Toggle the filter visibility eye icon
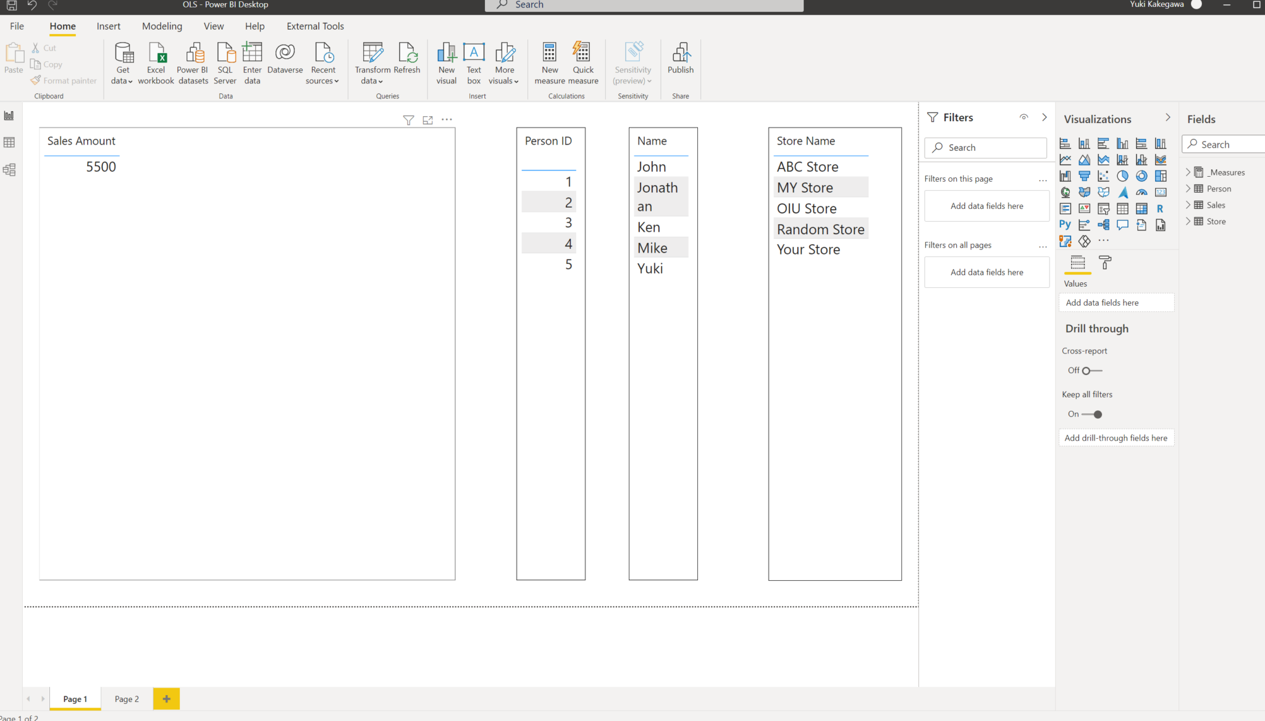The image size is (1265, 721). point(1024,117)
